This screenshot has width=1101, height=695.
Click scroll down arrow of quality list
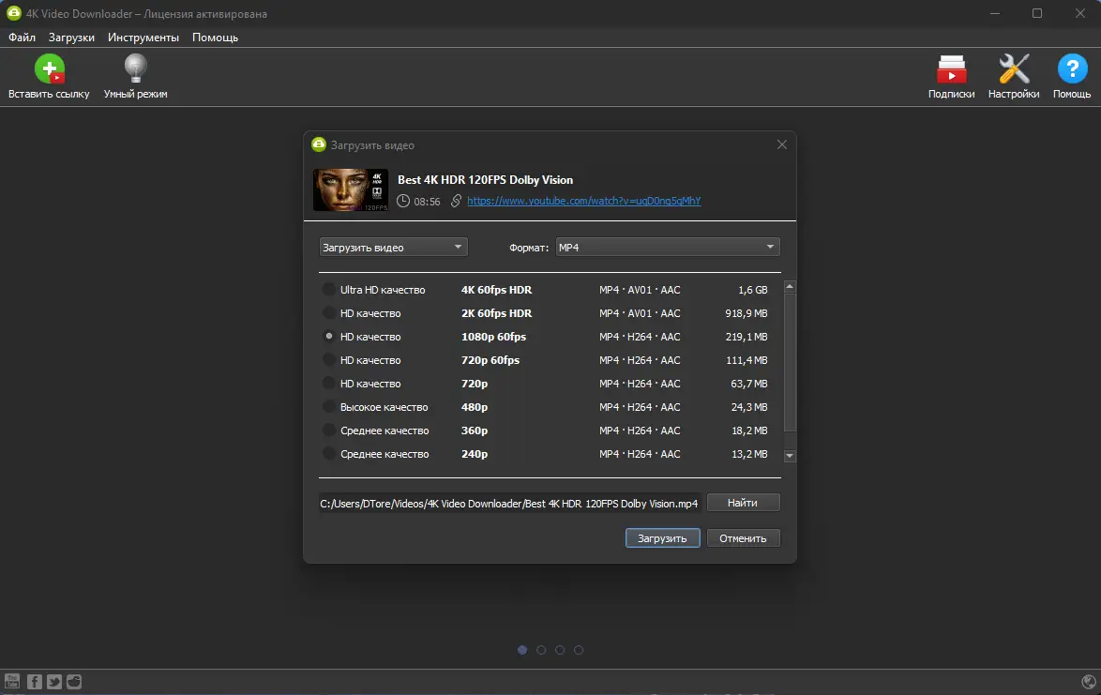coord(790,456)
